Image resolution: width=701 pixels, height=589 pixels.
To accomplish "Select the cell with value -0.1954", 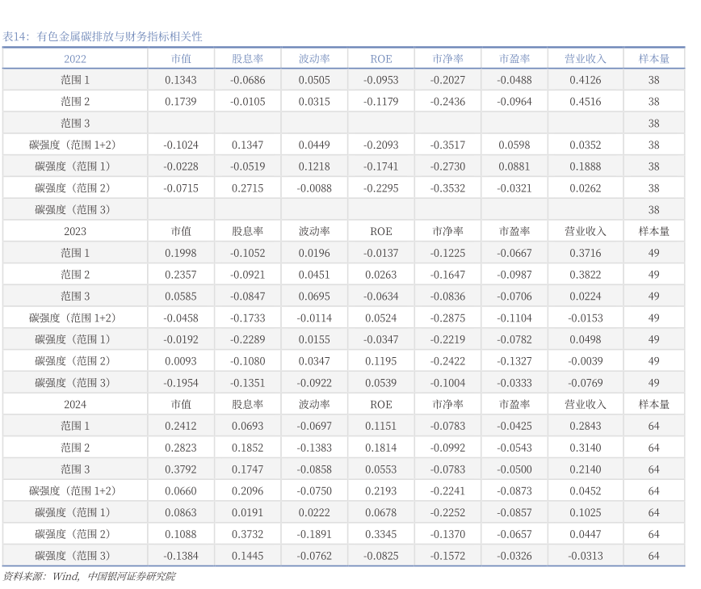I will 181,383.
